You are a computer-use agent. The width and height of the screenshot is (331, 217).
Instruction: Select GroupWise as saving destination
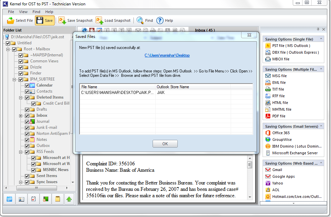point(279,140)
